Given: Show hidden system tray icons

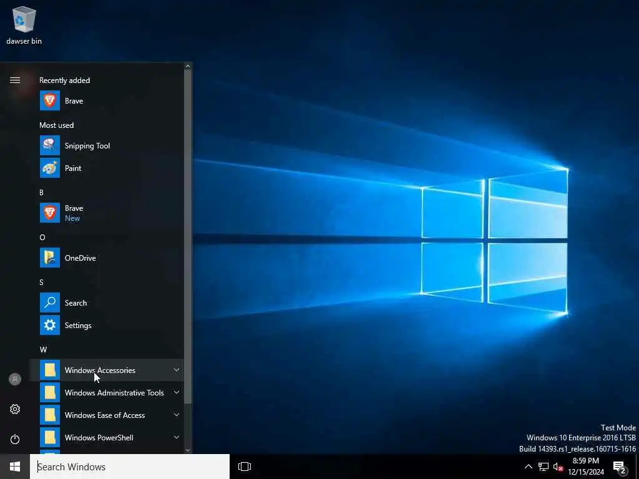Looking at the screenshot, I should pos(528,467).
